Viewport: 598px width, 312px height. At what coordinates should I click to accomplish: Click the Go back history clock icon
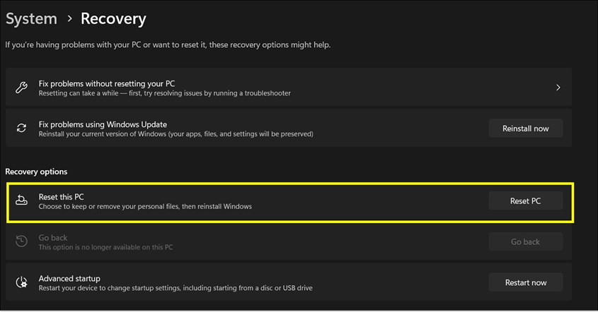(x=22, y=242)
